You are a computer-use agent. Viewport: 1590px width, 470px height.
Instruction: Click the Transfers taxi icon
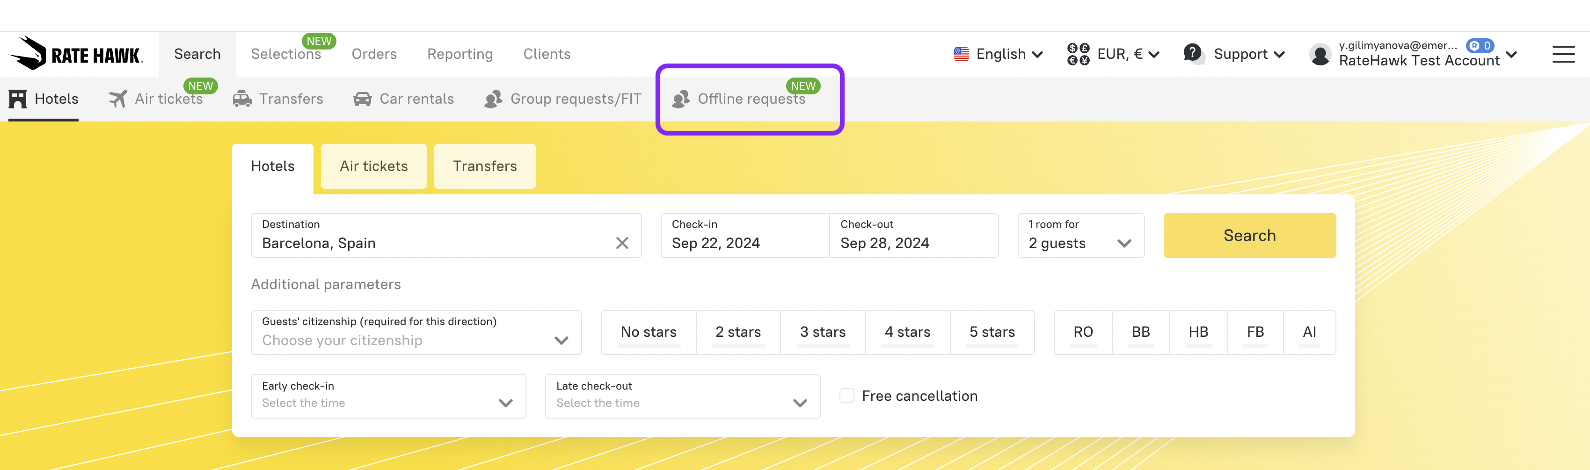tap(242, 99)
